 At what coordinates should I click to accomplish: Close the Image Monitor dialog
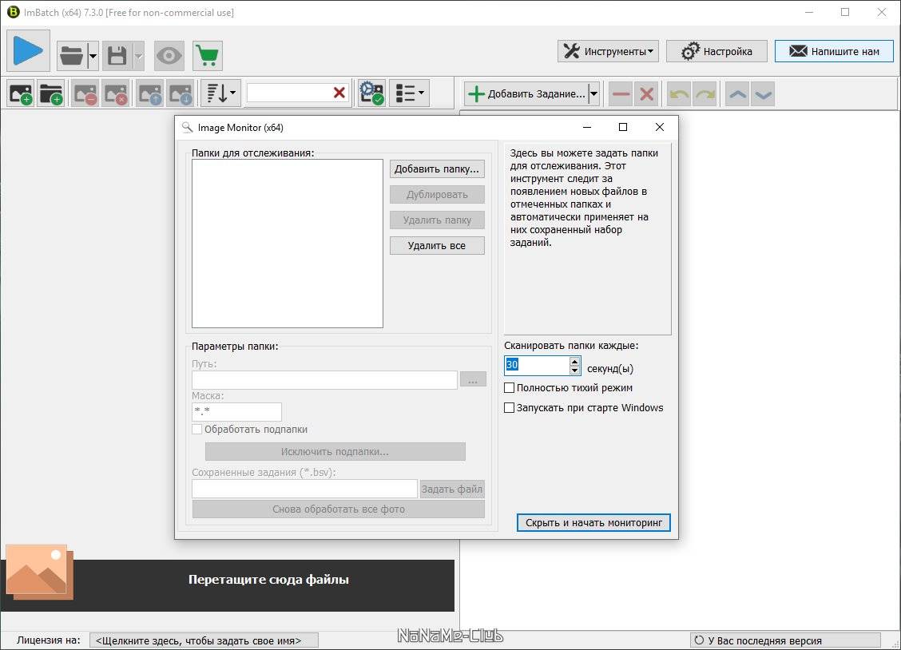[660, 127]
